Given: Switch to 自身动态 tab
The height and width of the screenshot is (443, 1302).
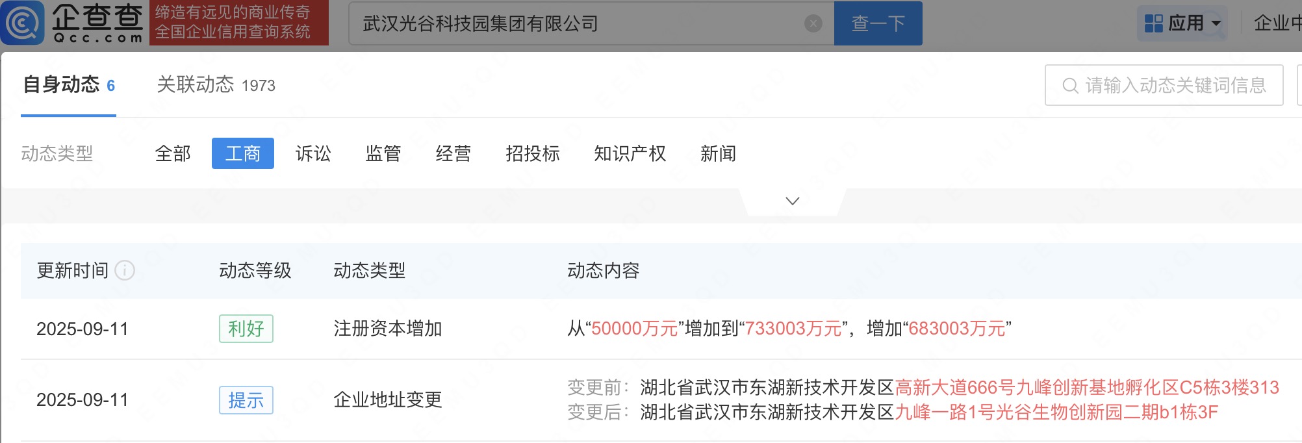Looking at the screenshot, I should (69, 85).
